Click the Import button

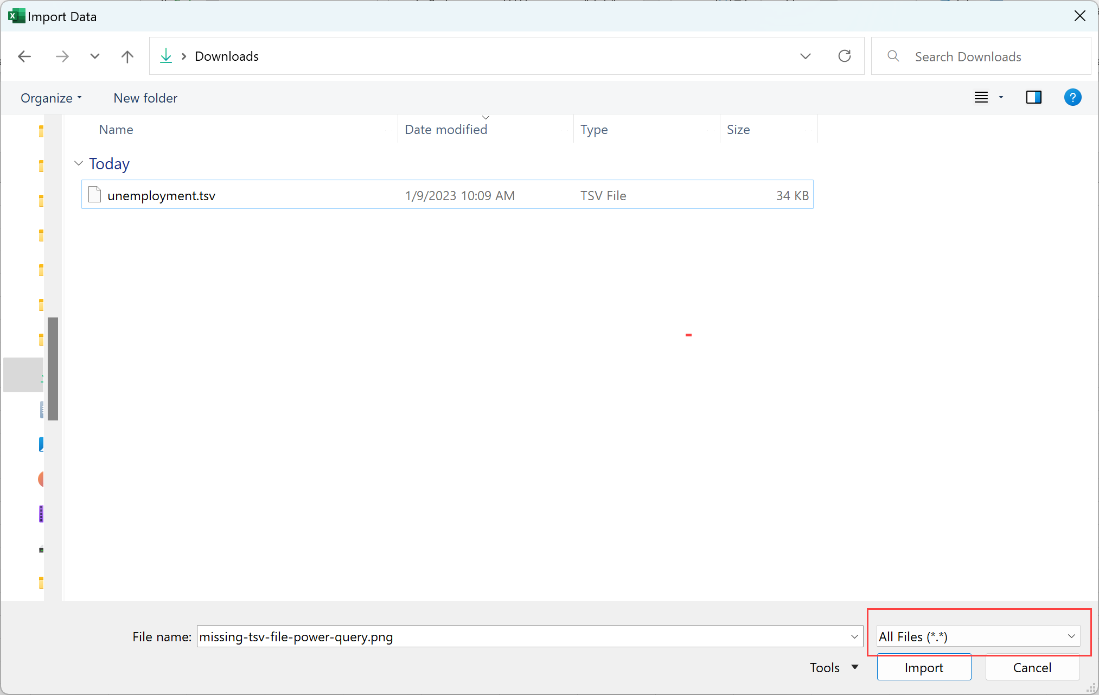pyautogui.click(x=924, y=667)
